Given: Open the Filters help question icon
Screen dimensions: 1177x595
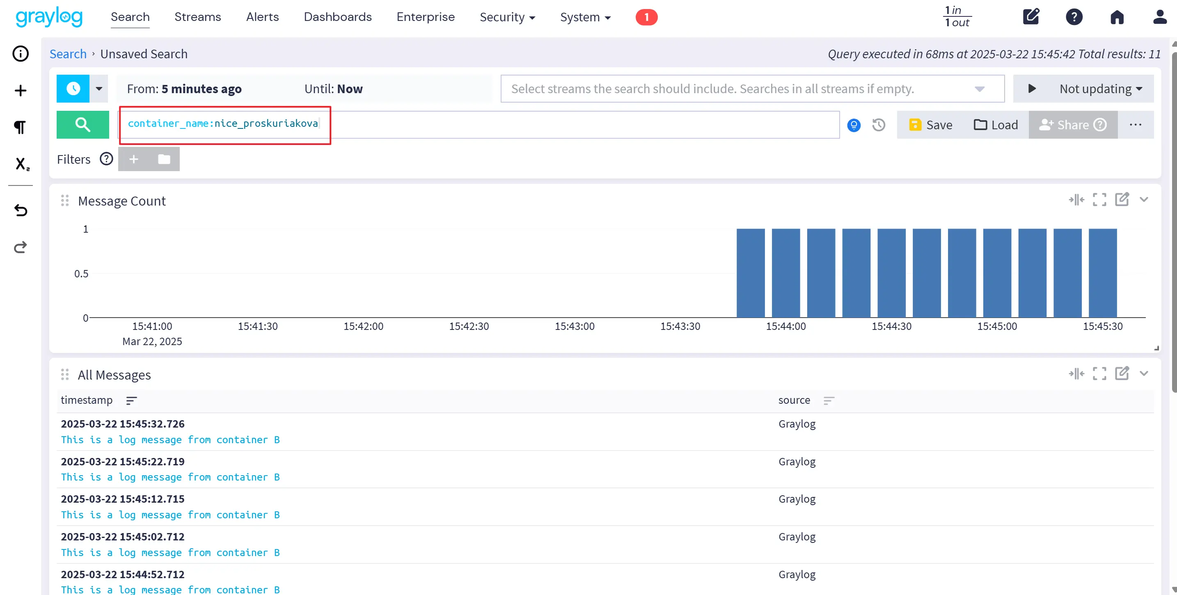Looking at the screenshot, I should pyautogui.click(x=106, y=159).
